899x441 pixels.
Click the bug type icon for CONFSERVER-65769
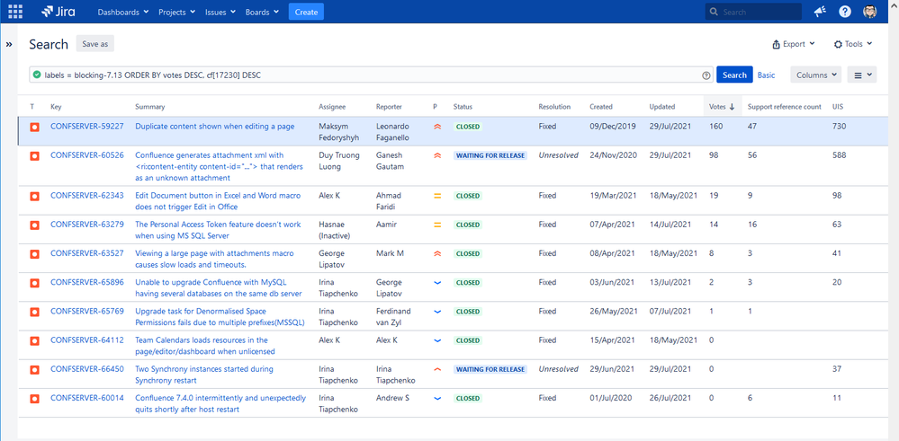[x=34, y=312]
